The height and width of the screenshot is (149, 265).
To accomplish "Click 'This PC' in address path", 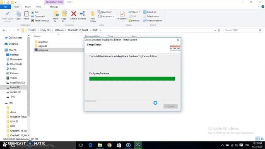I will point(32,30).
